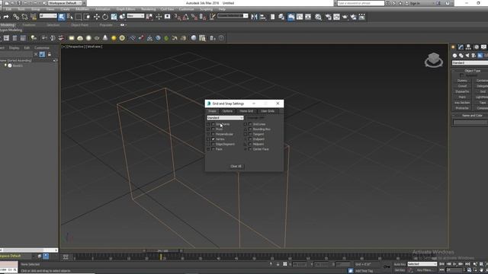This screenshot has height=274, width=488.
Task: Enable the Grid Lines snap checkbox
Action: pos(250,124)
